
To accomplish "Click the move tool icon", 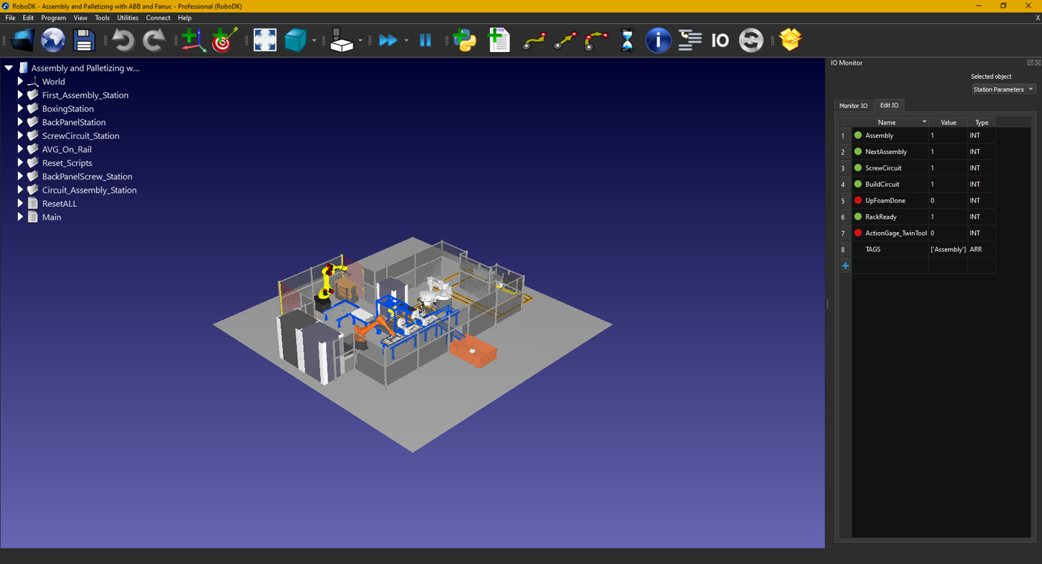I will click(341, 40).
